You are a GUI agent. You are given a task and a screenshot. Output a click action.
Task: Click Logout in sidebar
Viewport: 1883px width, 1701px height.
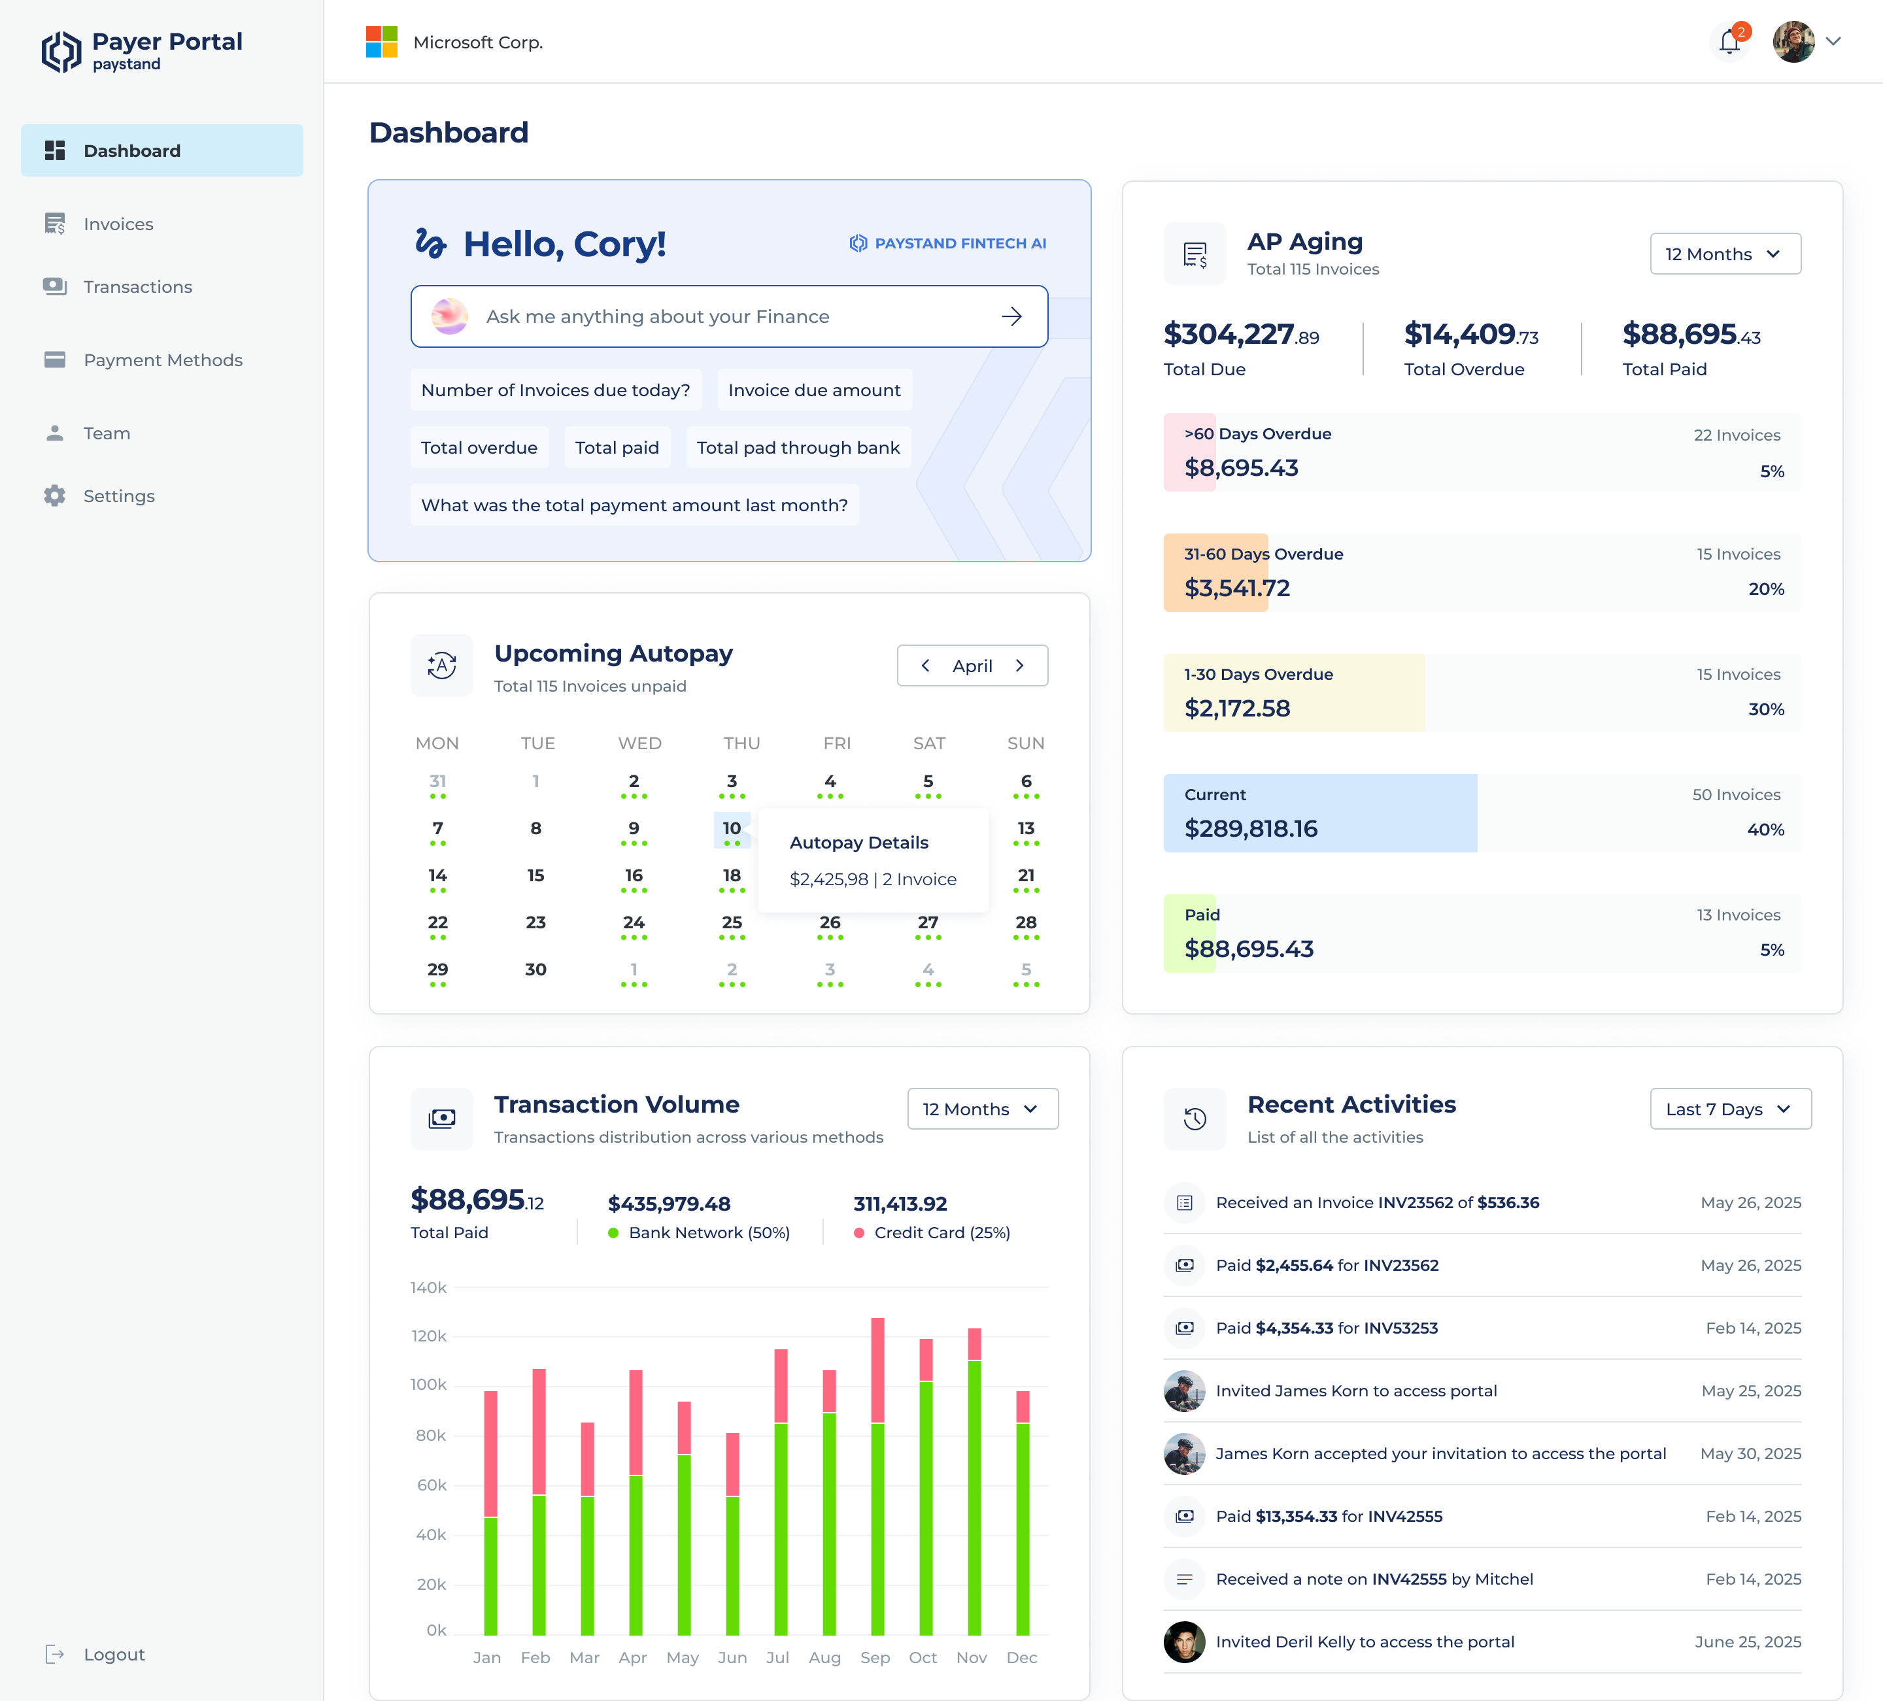(95, 1655)
